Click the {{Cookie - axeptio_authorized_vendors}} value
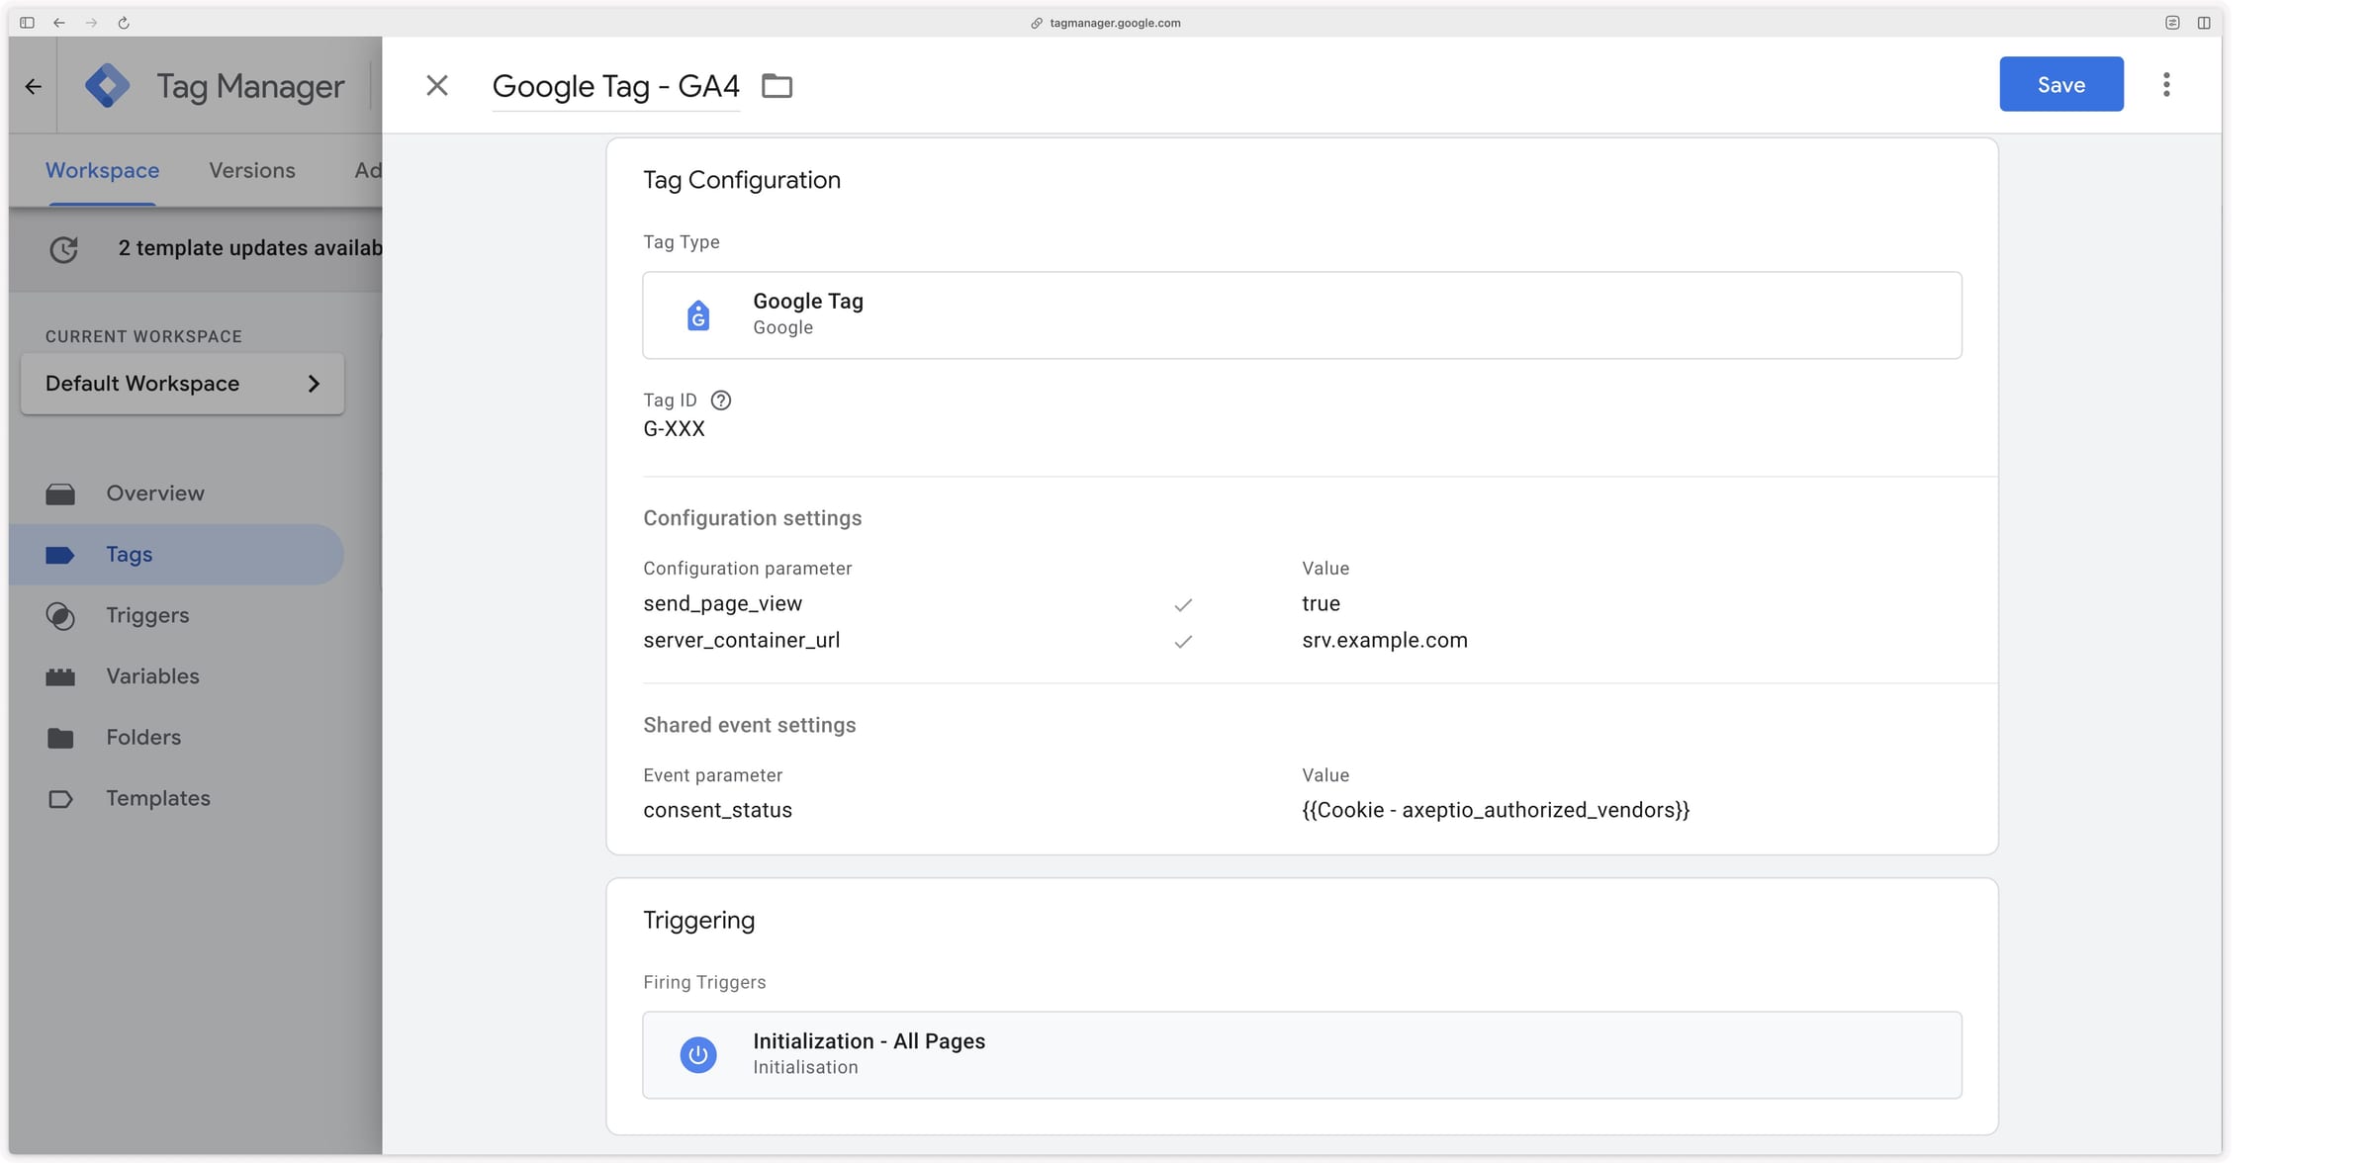The image size is (2374, 1163). [1496, 810]
